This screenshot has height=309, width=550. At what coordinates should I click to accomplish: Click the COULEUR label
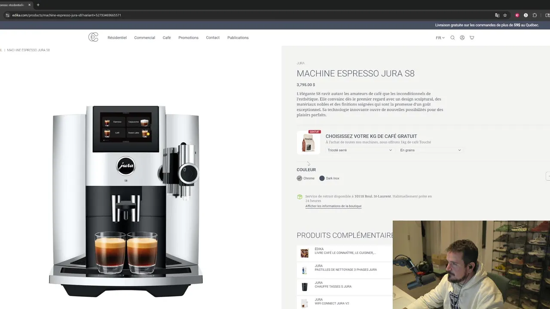pyautogui.click(x=306, y=170)
